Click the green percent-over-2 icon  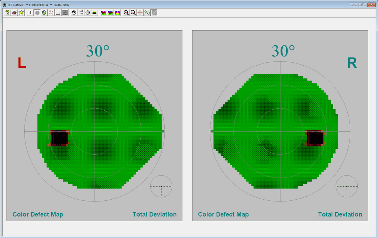pos(147,13)
